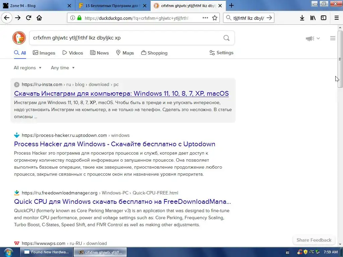Screen dimensions: 343x257
Task: Switch to Videos results
Action: tap(73, 53)
